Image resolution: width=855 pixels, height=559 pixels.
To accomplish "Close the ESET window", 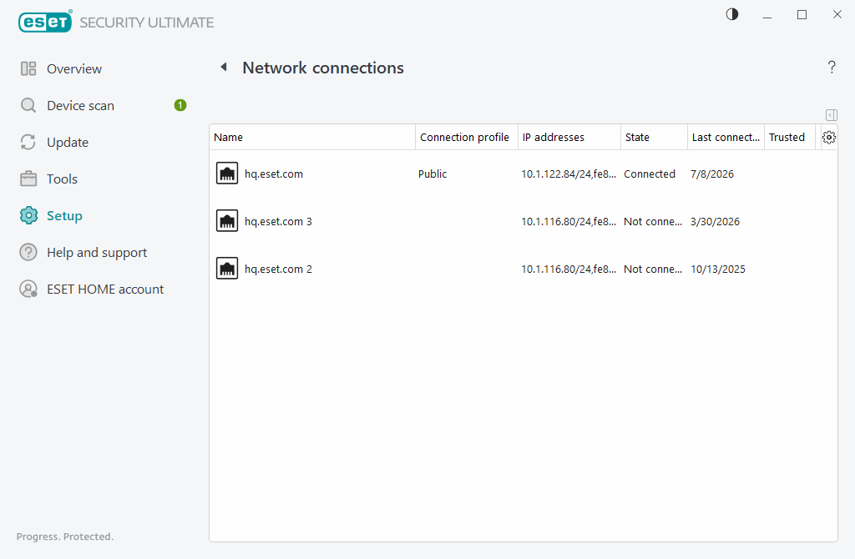I will click(x=837, y=15).
